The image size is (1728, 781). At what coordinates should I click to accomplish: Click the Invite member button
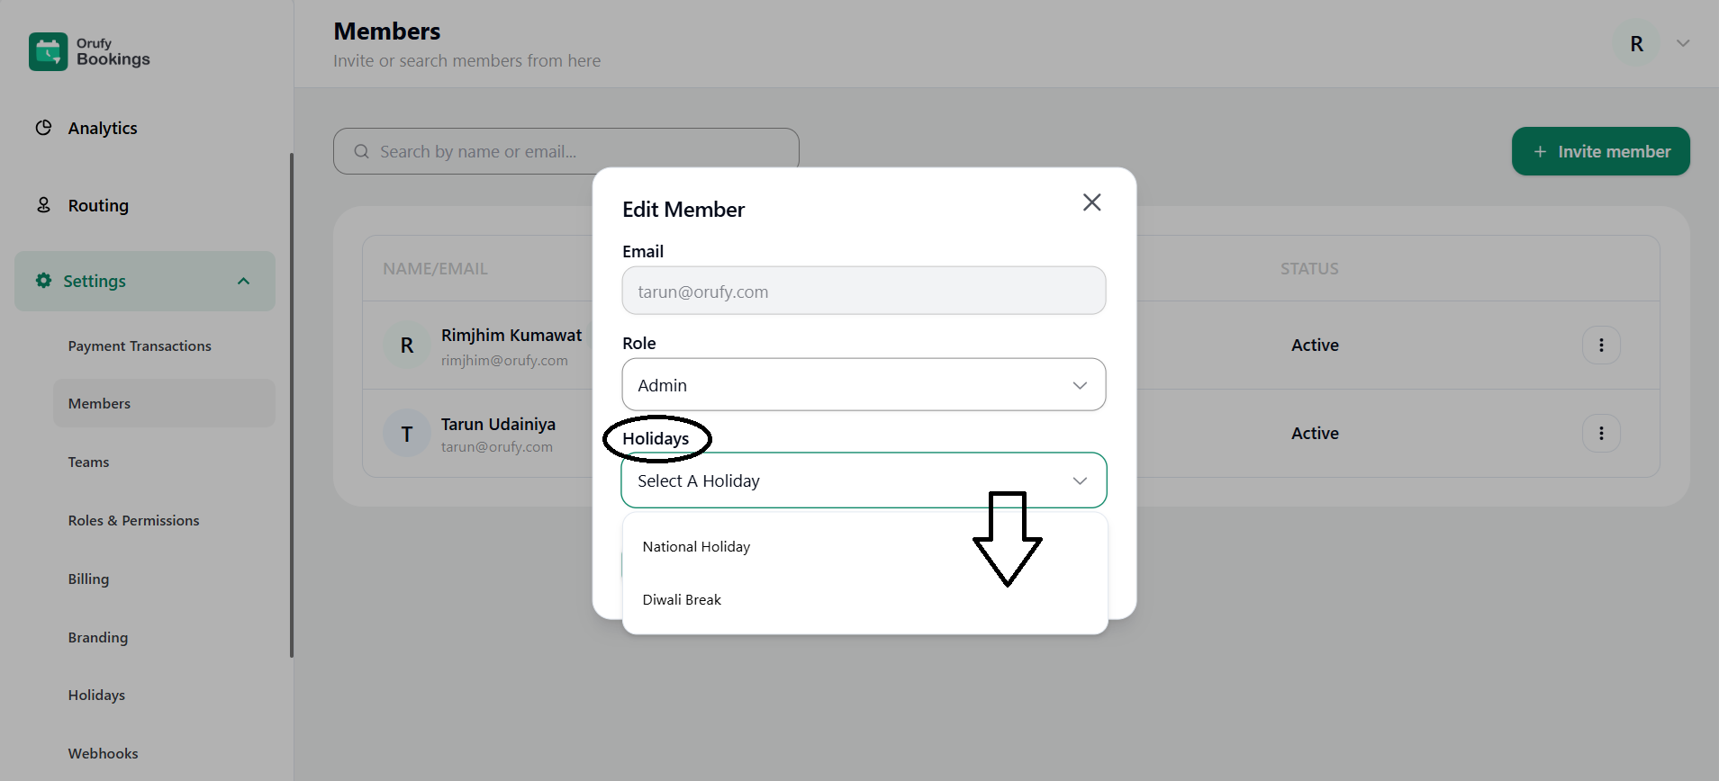1600,152
